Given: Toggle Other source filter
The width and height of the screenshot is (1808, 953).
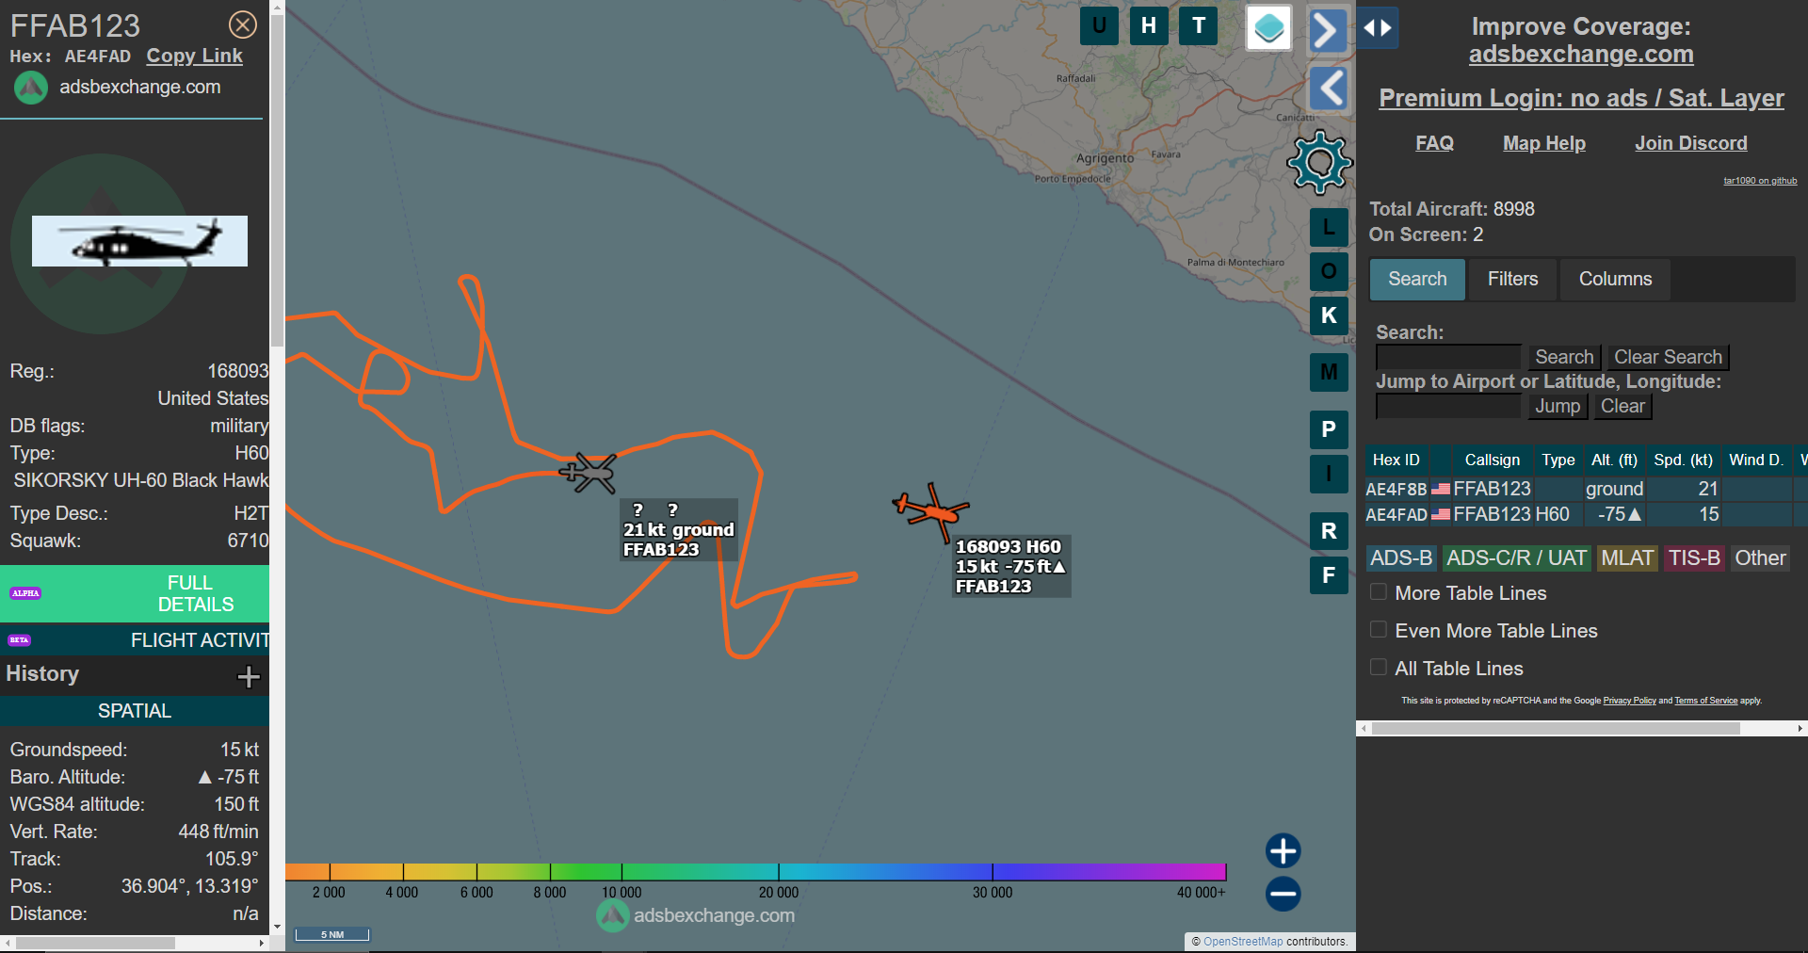Looking at the screenshot, I should point(1760,558).
